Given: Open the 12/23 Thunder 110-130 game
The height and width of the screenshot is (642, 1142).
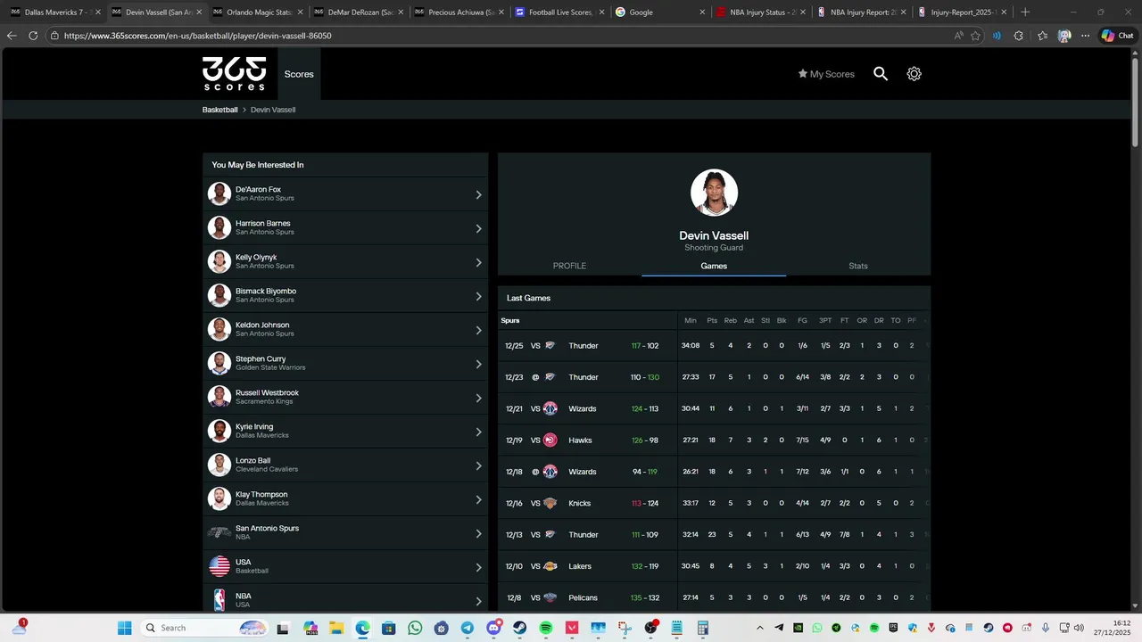Looking at the screenshot, I should click(714, 377).
